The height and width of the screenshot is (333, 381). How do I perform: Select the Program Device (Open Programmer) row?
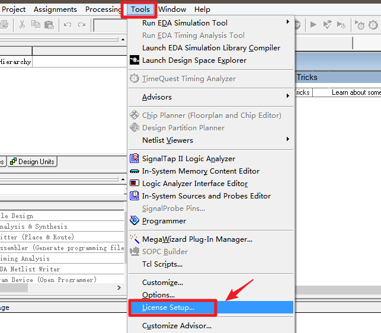pyautogui.click(x=62, y=280)
